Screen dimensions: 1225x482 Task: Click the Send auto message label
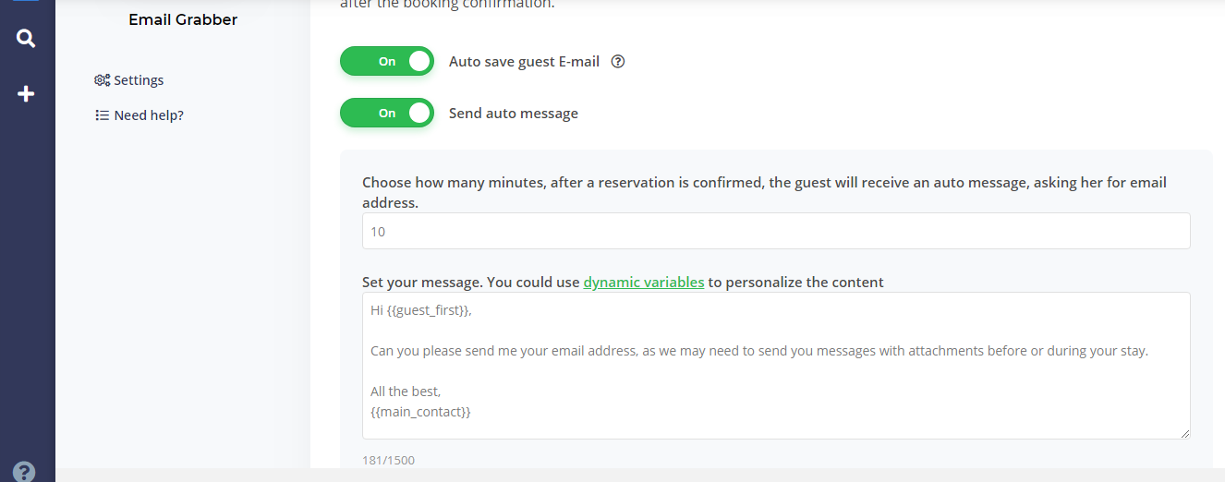point(514,114)
